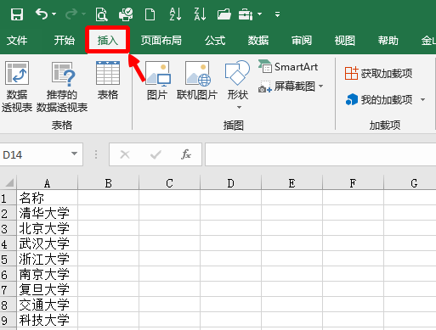Open the 帮助 tab
Screen dimensions: 436x330
click(388, 41)
